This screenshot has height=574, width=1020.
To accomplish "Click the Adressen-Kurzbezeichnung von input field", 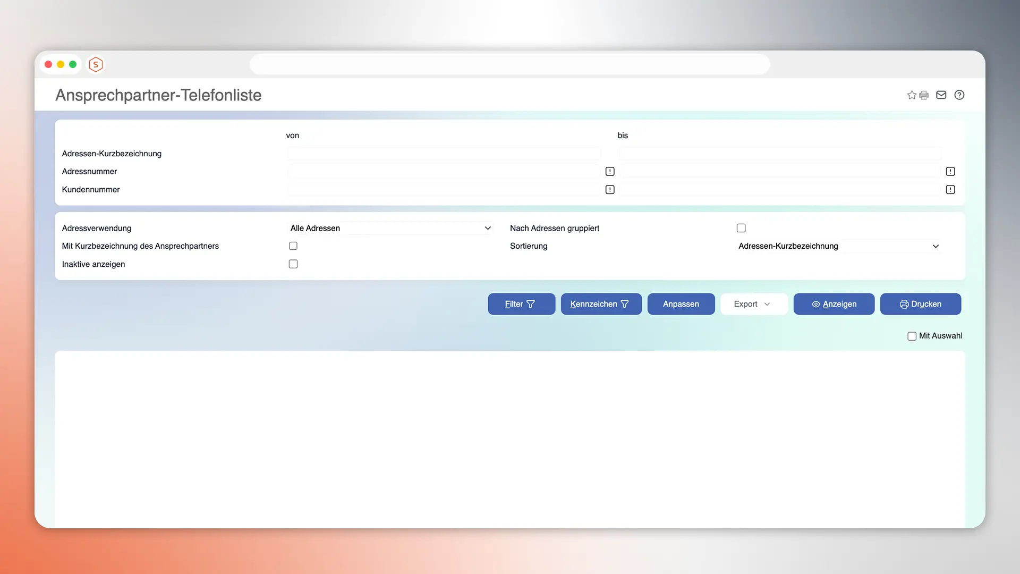I will point(444,154).
